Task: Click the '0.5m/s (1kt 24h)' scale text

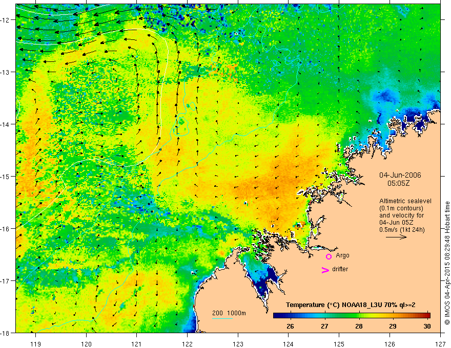Action: coord(402,230)
